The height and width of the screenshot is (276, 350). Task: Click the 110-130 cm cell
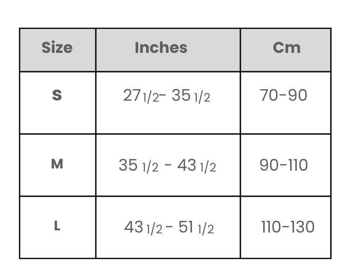[x=286, y=227]
